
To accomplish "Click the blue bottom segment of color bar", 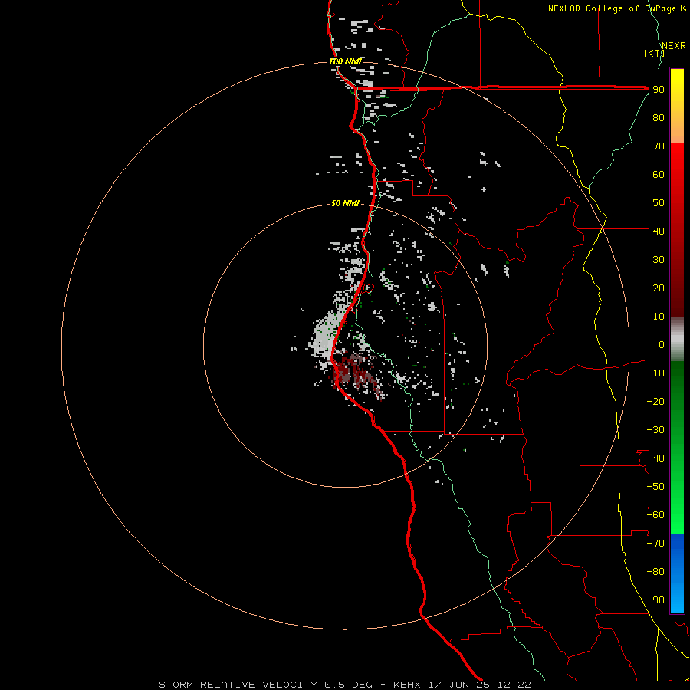I will 677,573.
